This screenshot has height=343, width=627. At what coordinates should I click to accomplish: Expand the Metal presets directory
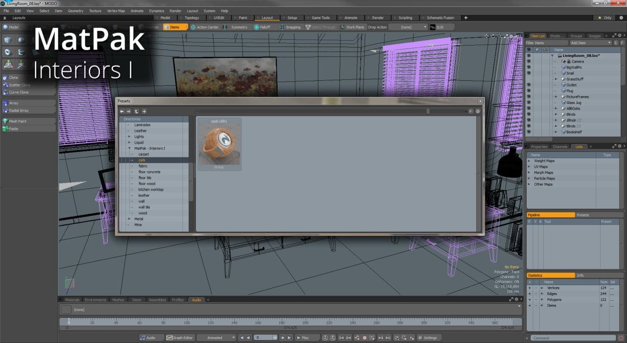pyautogui.click(x=129, y=219)
